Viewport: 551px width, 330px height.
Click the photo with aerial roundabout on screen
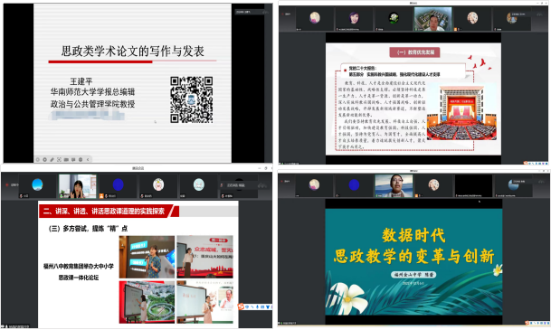coord(147,302)
